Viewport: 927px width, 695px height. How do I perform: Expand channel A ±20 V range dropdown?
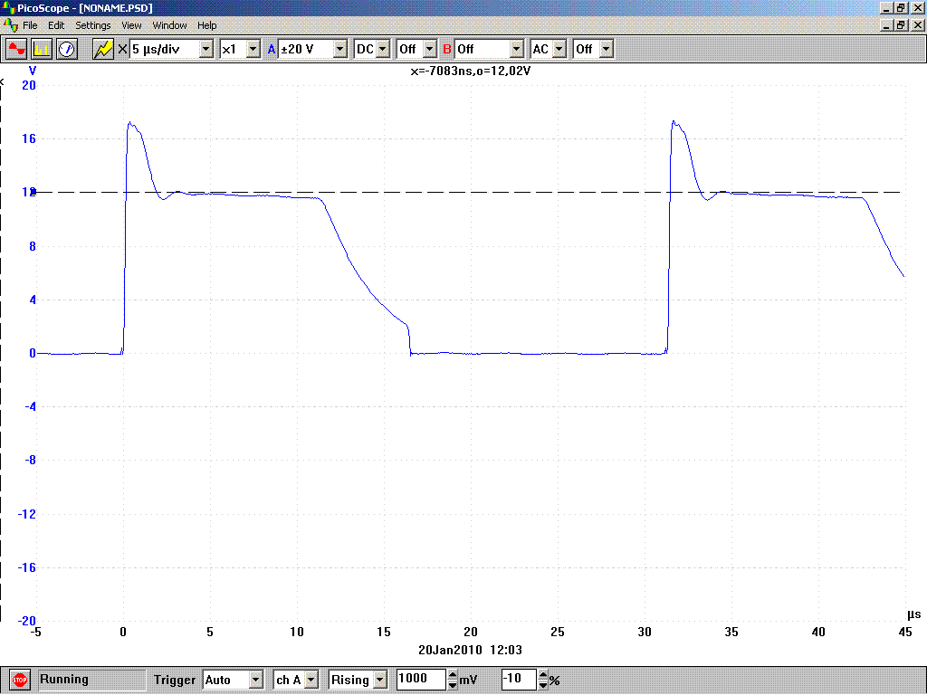coord(340,49)
